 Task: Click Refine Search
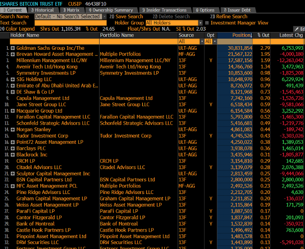point(229,16)
